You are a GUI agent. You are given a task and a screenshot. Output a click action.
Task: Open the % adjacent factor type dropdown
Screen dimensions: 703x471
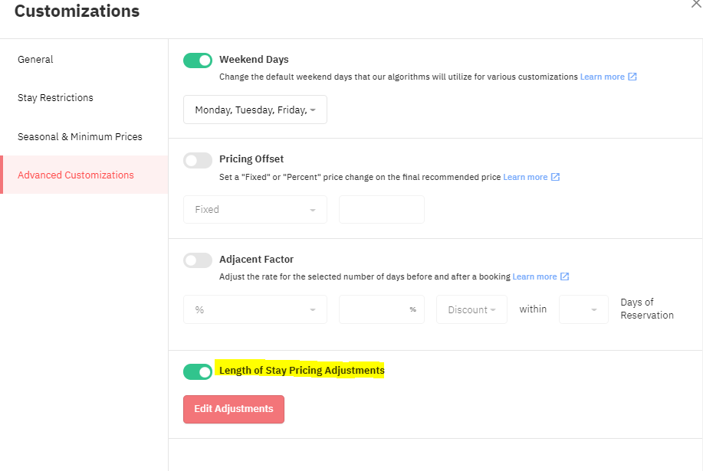coord(255,309)
